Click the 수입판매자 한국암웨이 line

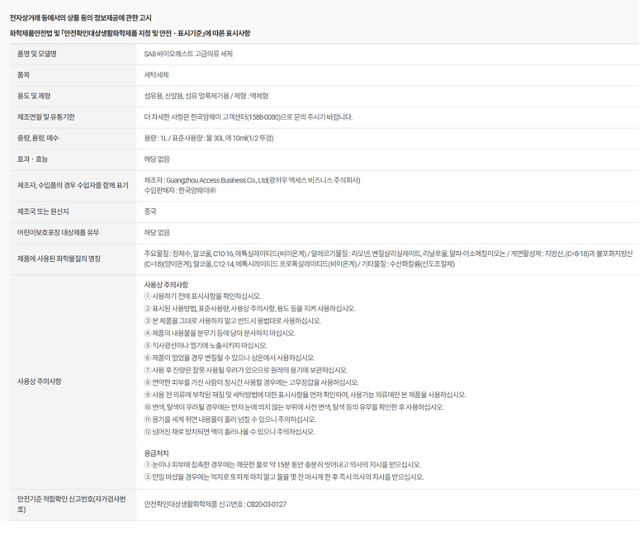point(180,190)
